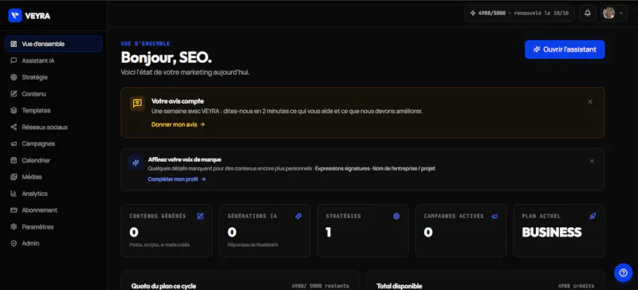Go to Assistant IA in sidebar

(53, 61)
